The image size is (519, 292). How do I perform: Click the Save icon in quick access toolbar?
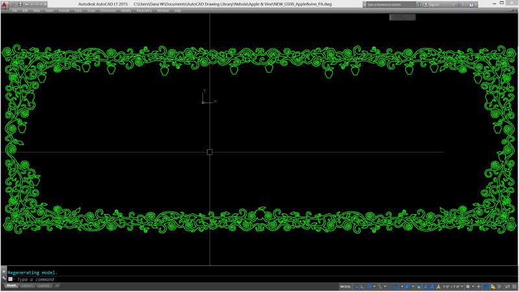pyautogui.click(x=21, y=4)
